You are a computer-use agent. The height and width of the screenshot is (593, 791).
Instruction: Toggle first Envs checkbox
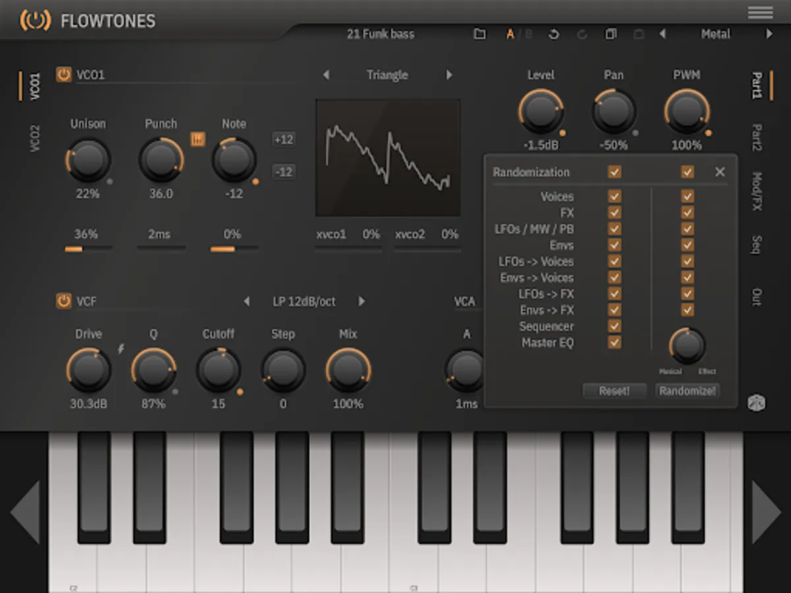click(x=614, y=245)
